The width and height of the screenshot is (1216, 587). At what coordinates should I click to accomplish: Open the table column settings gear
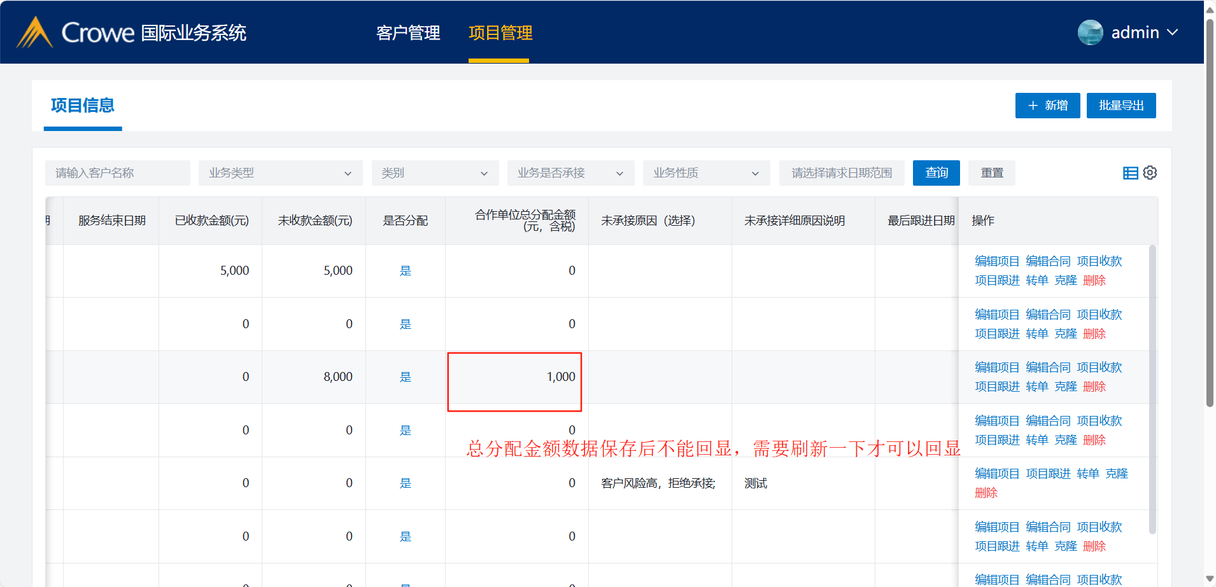[1150, 172]
